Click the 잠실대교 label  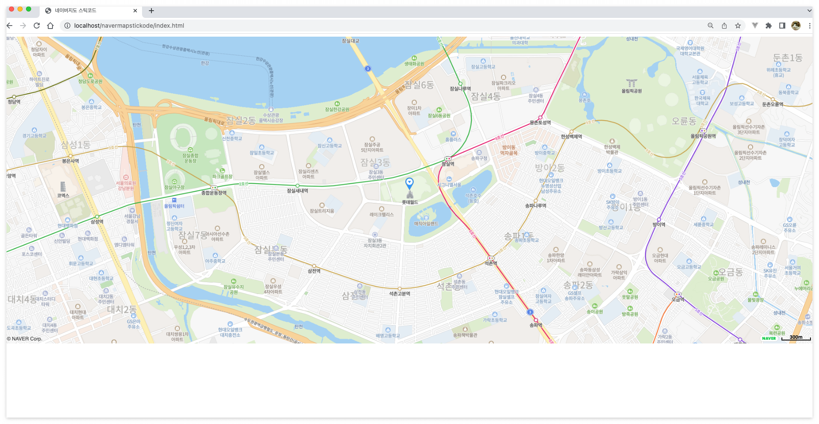click(350, 41)
